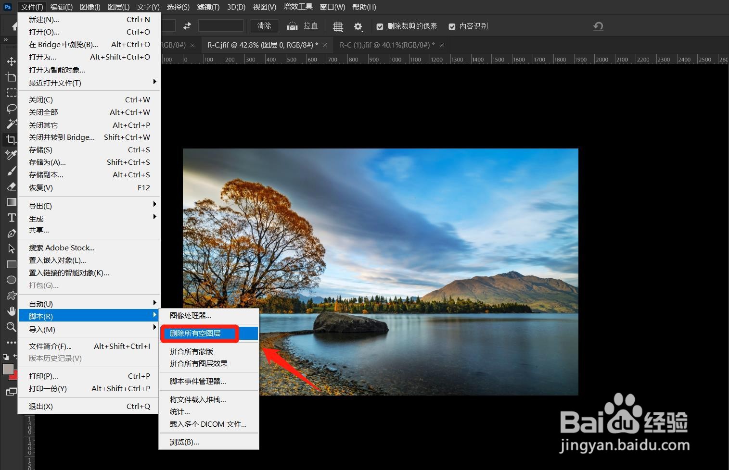The width and height of the screenshot is (729, 470).
Task: Select the Gradient tool
Action: pos(11,202)
